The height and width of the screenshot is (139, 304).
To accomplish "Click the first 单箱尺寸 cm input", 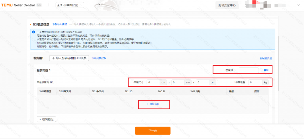I will [x=153, y=83].
